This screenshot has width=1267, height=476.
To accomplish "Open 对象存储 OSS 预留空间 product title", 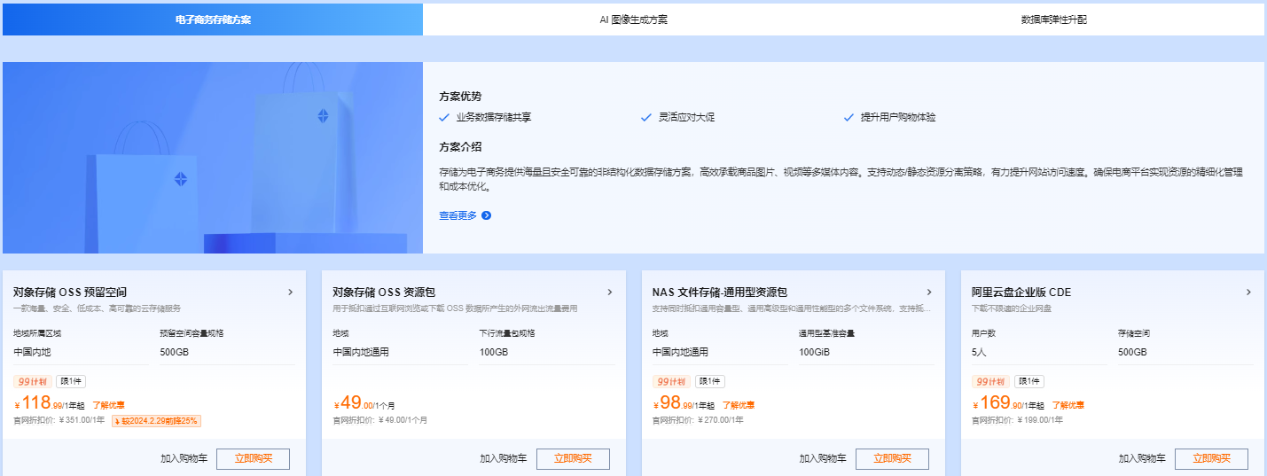I will (70, 292).
